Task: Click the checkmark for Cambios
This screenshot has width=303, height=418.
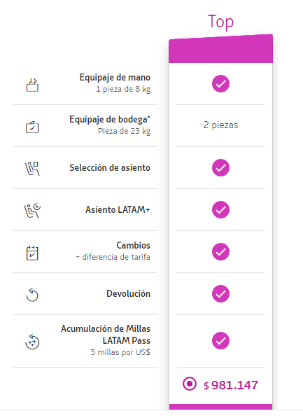Action: [220, 251]
